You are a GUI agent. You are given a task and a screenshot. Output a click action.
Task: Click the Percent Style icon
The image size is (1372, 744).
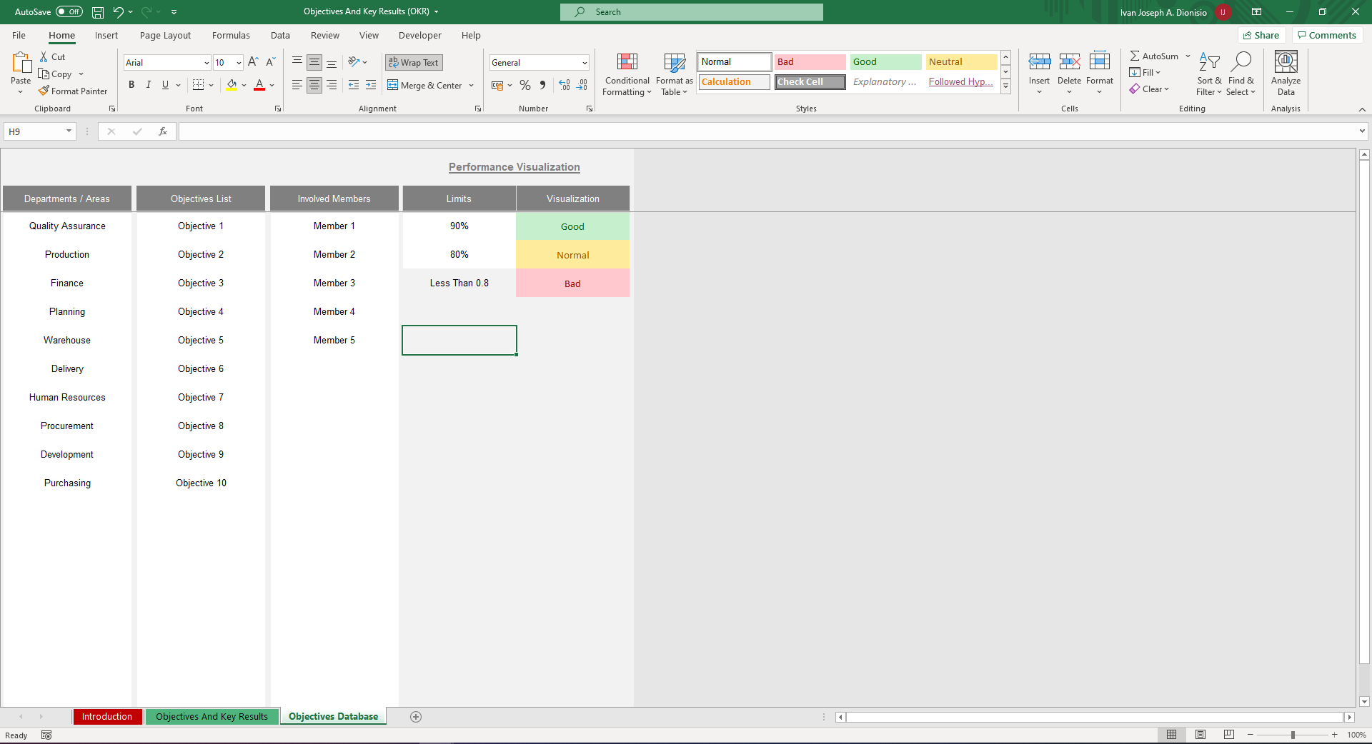525,85
